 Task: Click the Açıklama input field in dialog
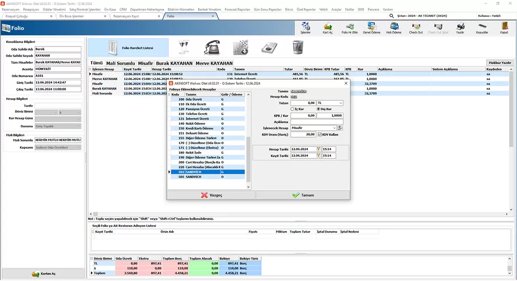click(x=317, y=122)
